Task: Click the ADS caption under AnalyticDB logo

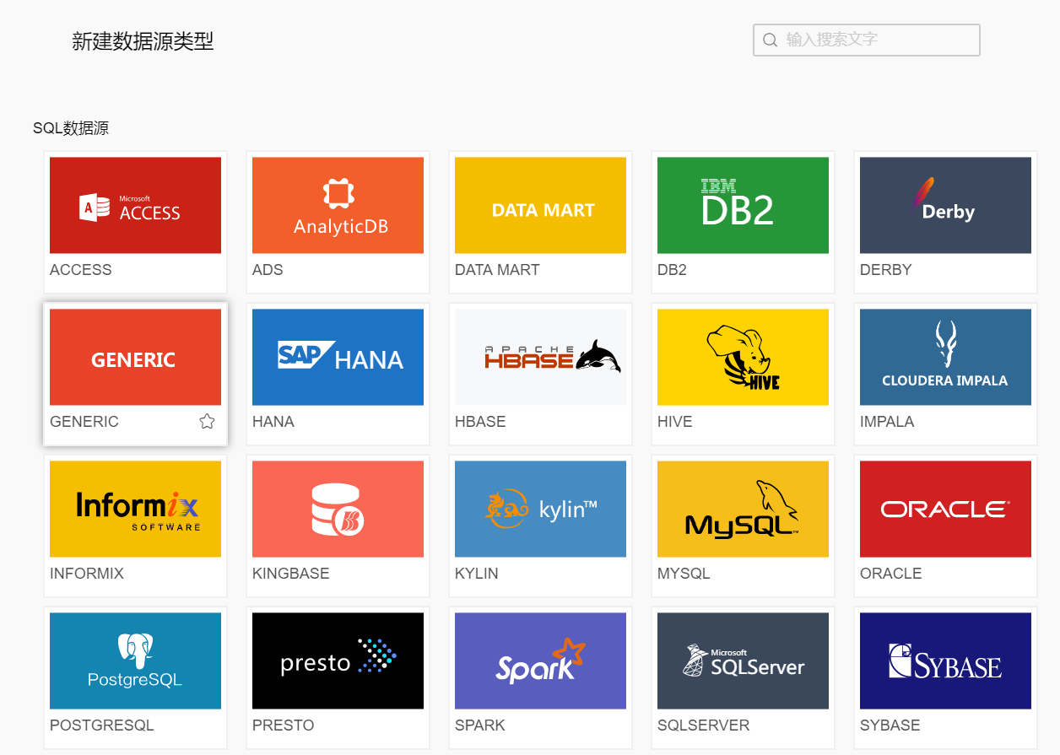Action: (268, 270)
